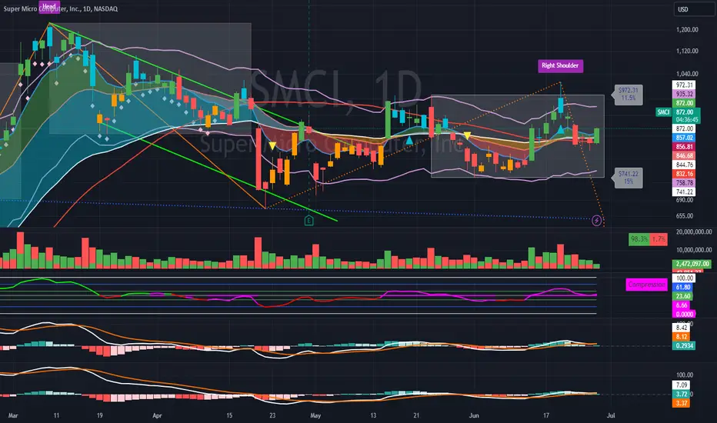
Task: Click the red 1.7% volume label
Action: [x=659, y=239]
